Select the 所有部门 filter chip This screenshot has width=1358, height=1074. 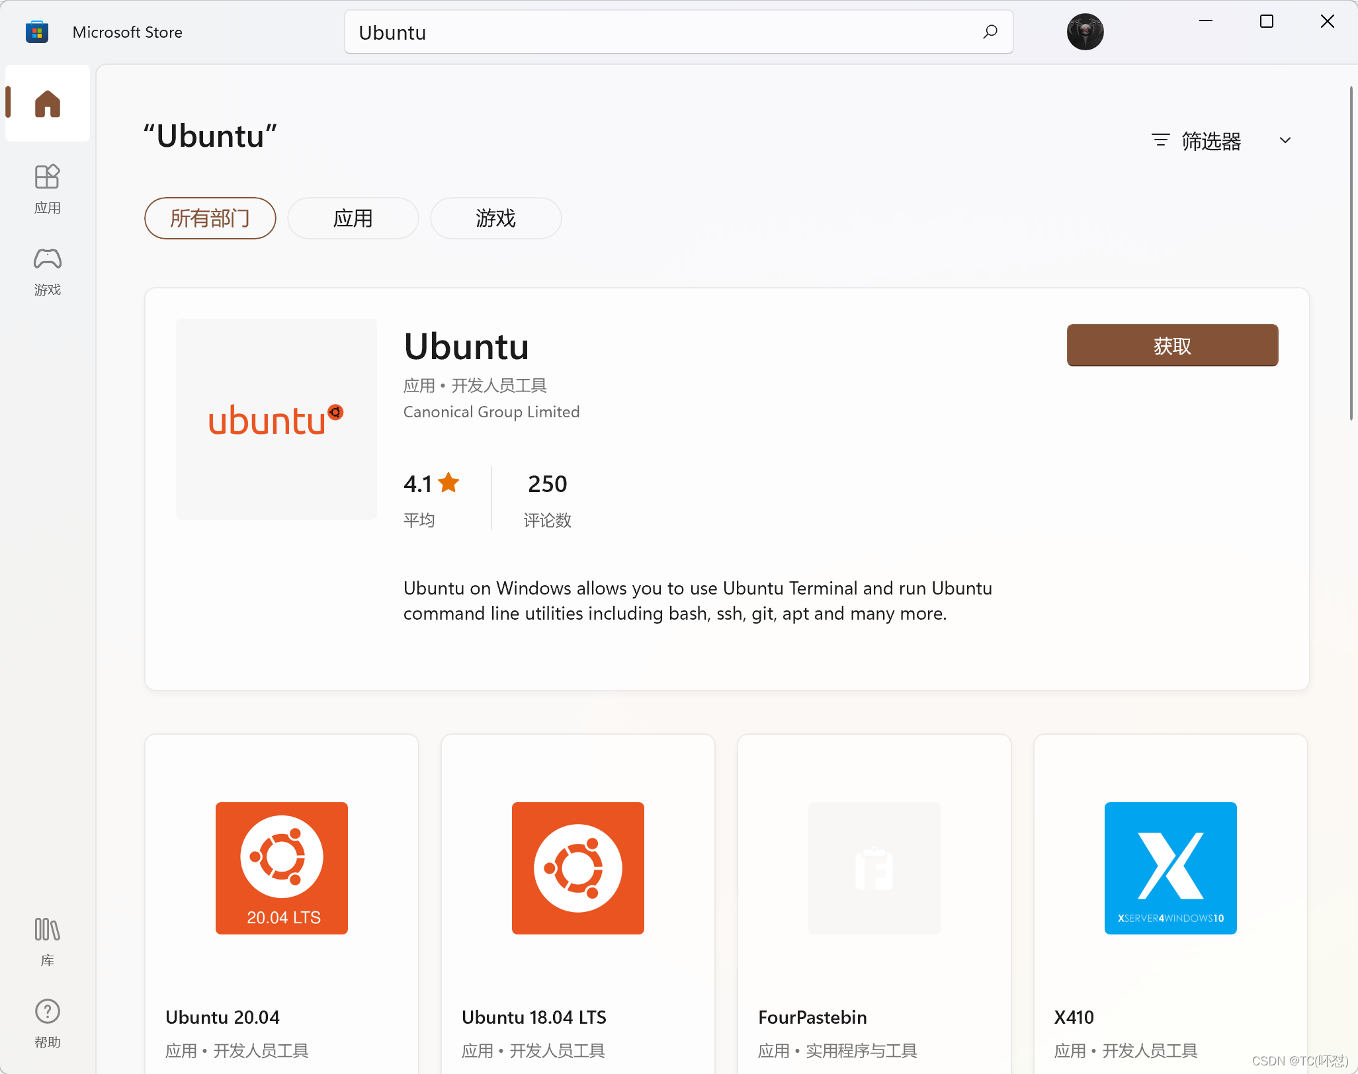(210, 218)
